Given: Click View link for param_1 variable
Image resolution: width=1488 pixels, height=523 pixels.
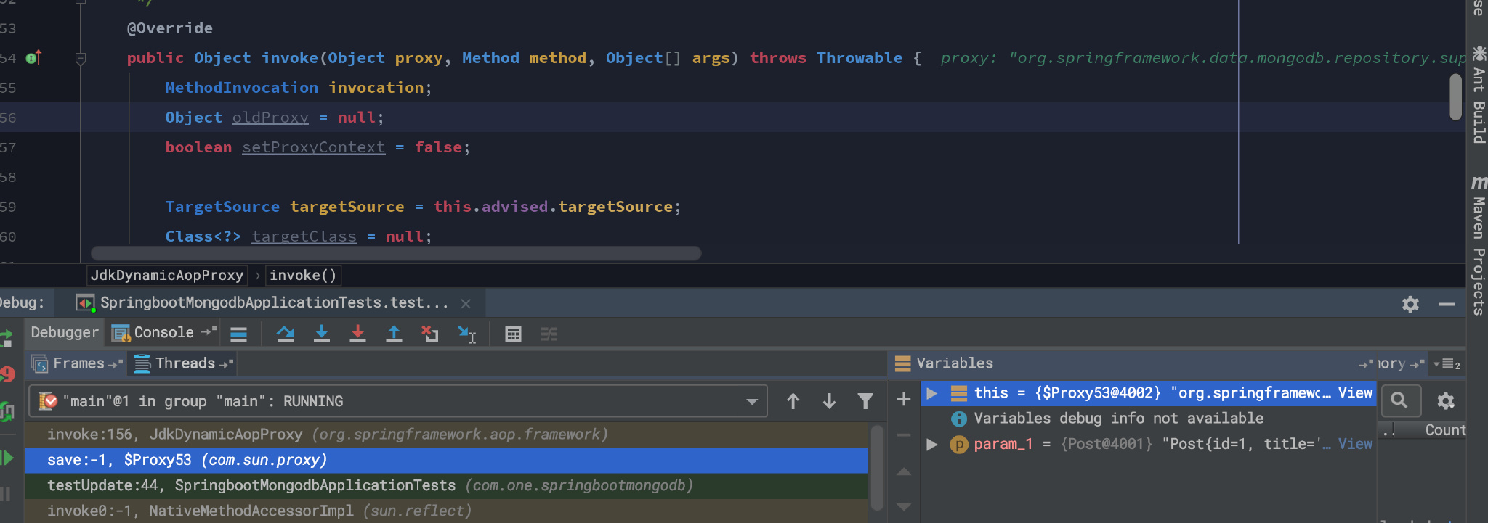Looking at the screenshot, I should click(1355, 444).
